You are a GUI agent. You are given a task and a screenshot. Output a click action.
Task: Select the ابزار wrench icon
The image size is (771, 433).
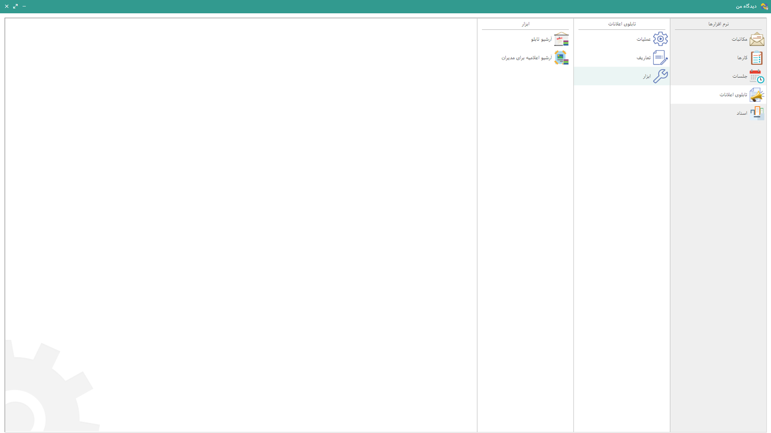click(x=660, y=76)
